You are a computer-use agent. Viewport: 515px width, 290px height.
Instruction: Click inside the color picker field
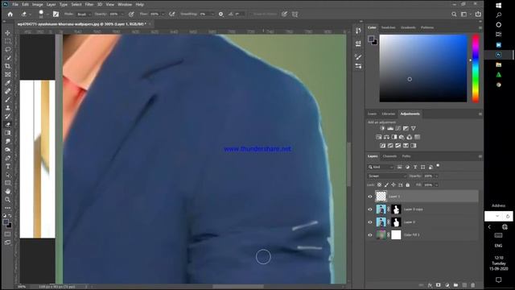tap(423, 68)
